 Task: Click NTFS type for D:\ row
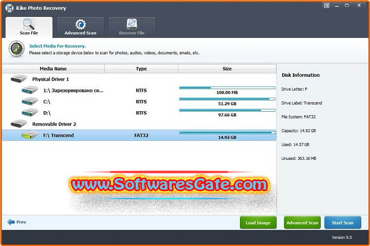[x=141, y=113]
